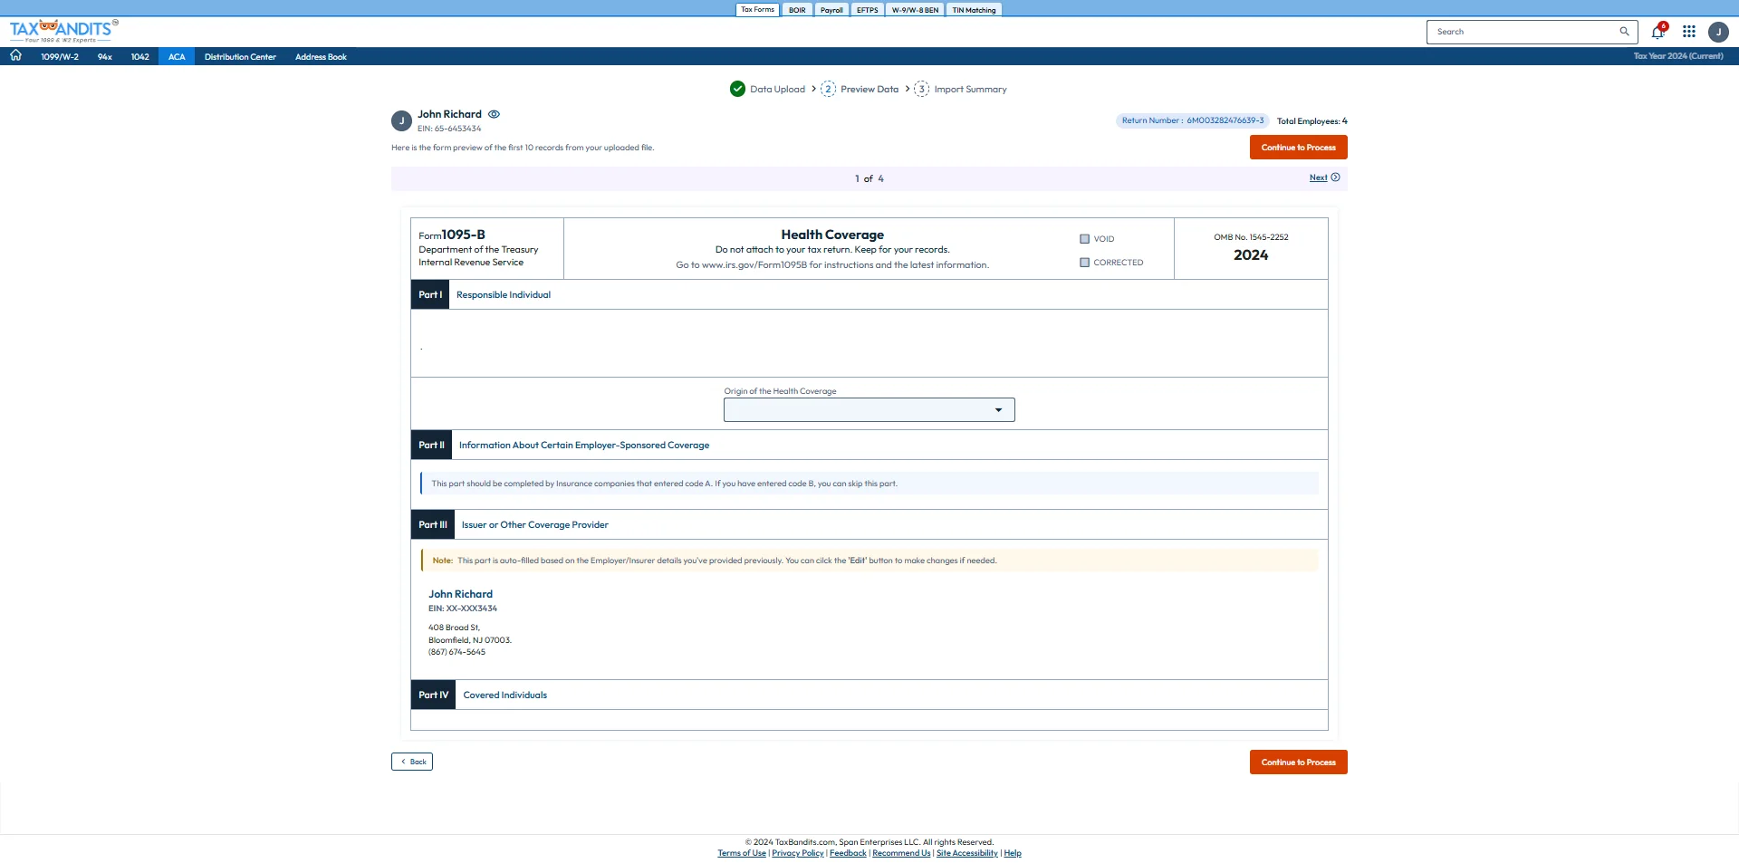Screen dimensions: 1739x863
Task: Click the Preview Data step 2 icon
Action: tap(828, 89)
